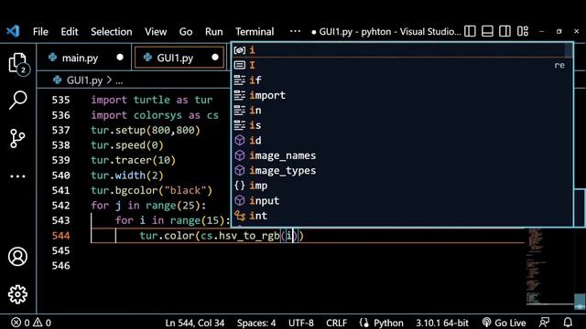
Task: Open the Run menu
Action: [213, 32]
